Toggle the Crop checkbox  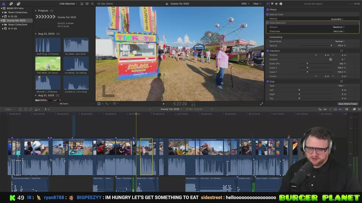[x=268, y=81]
